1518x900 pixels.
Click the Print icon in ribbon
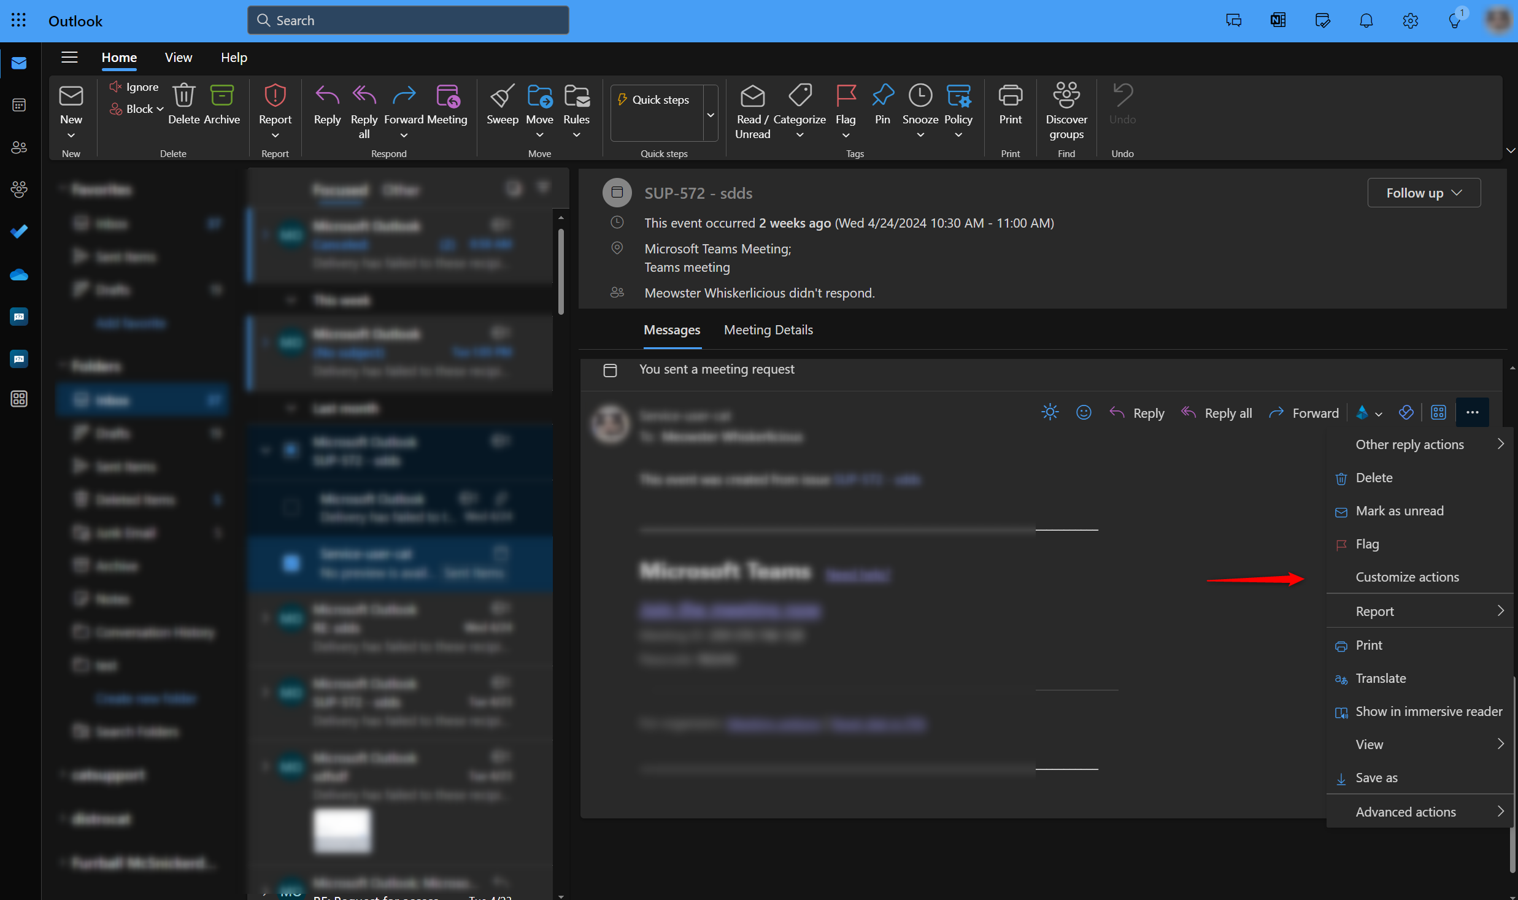click(x=1010, y=97)
